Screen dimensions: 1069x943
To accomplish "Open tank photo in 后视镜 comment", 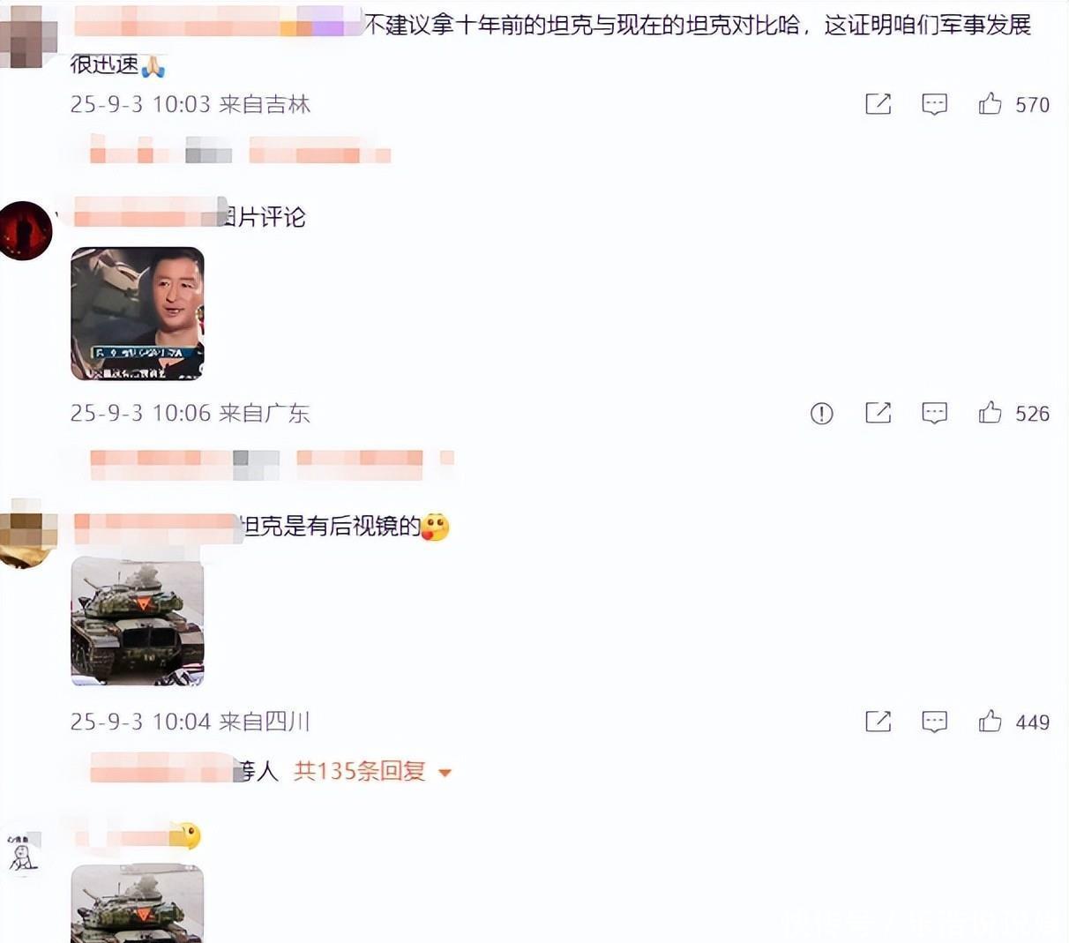I will click(138, 621).
